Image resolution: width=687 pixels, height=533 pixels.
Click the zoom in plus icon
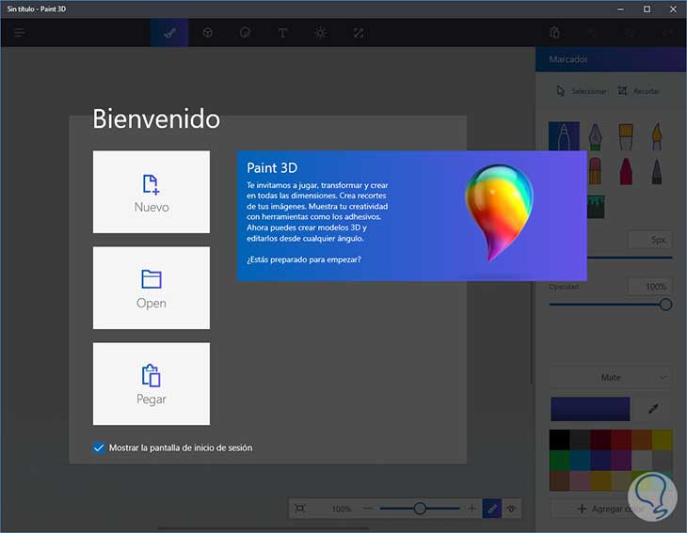click(x=471, y=509)
